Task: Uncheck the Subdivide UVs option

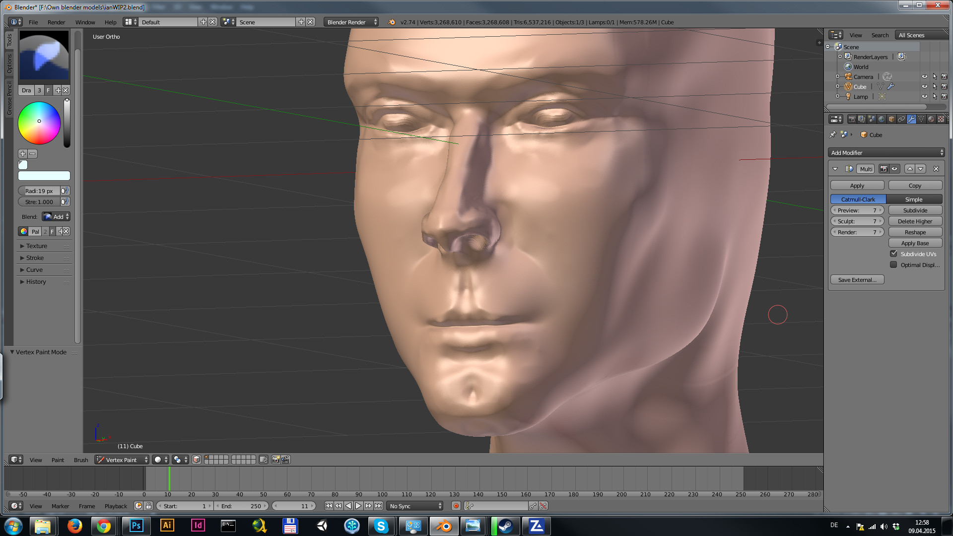Action: point(893,254)
